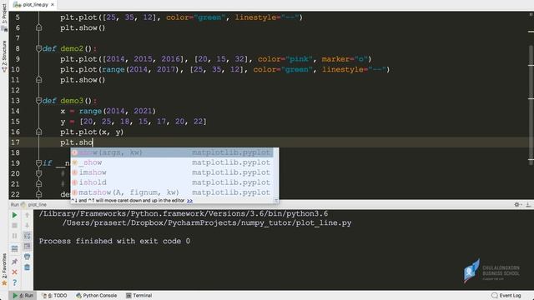Open the TODO tool window tab
The height and width of the screenshot is (300, 534).
(54, 296)
